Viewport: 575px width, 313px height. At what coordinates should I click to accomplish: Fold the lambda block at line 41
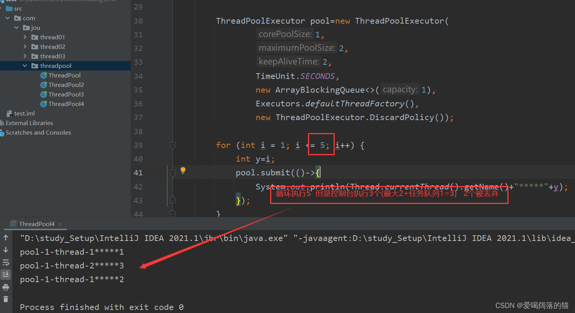click(173, 173)
